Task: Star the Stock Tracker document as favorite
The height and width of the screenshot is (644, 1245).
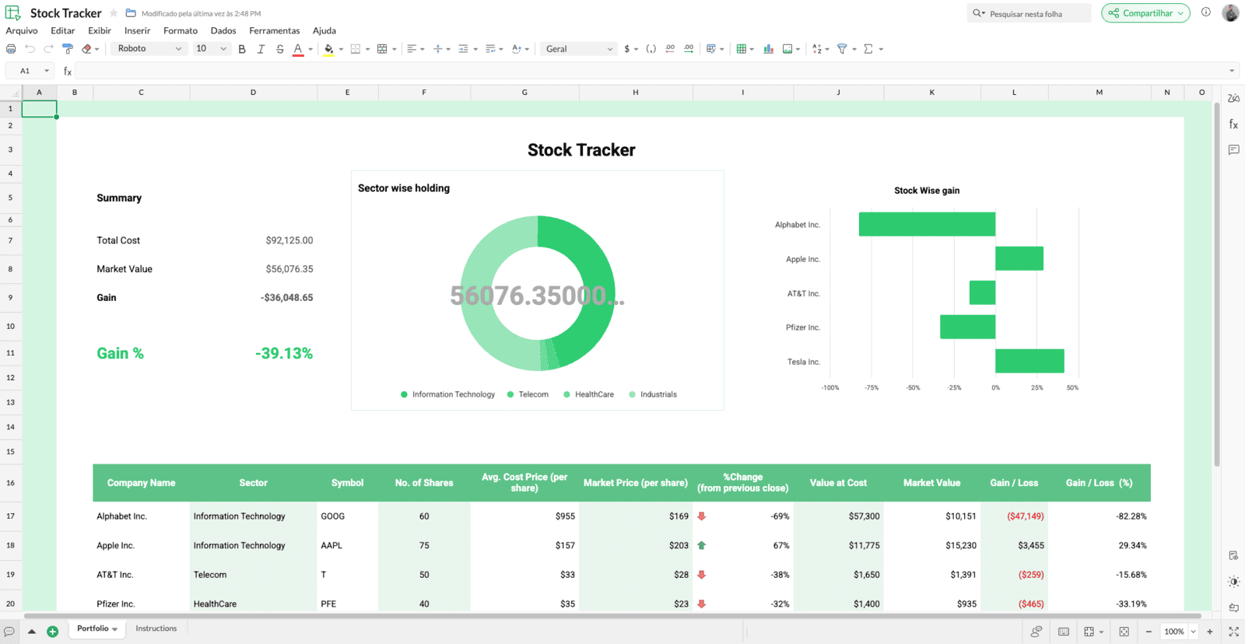Action: click(114, 13)
